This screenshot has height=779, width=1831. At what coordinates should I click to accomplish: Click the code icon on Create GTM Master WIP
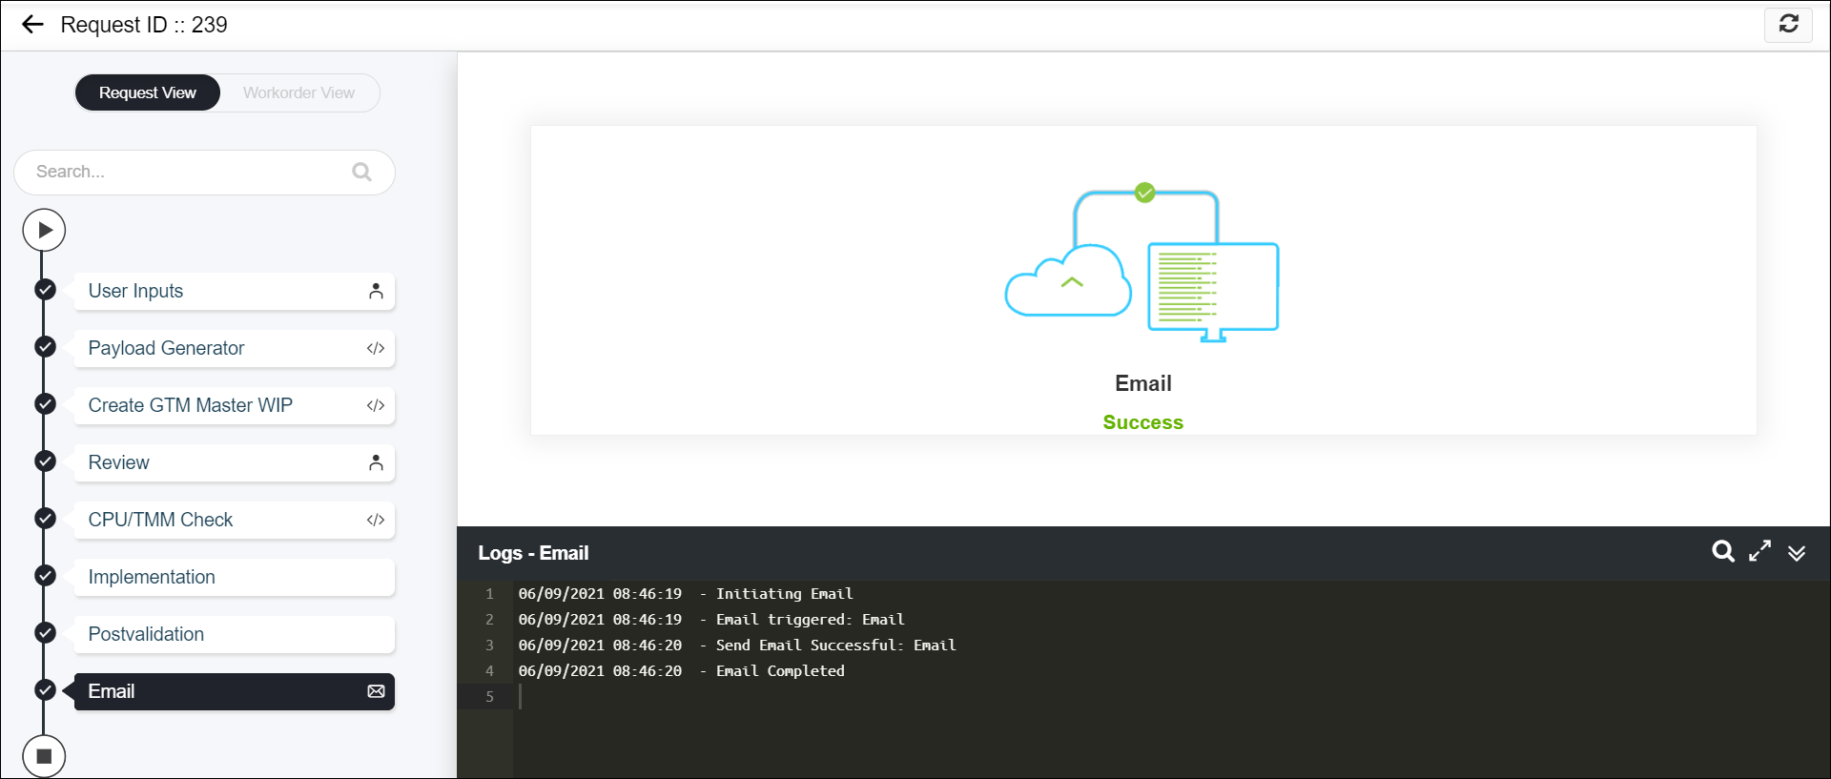(x=376, y=405)
